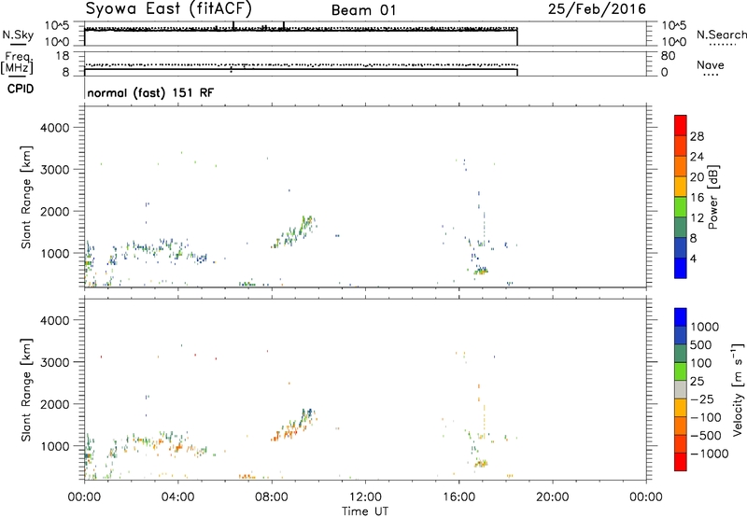This screenshot has width=747, height=517.
Task: Click the 2000 tick on velocity panel
Action: pyautogui.click(x=54, y=404)
